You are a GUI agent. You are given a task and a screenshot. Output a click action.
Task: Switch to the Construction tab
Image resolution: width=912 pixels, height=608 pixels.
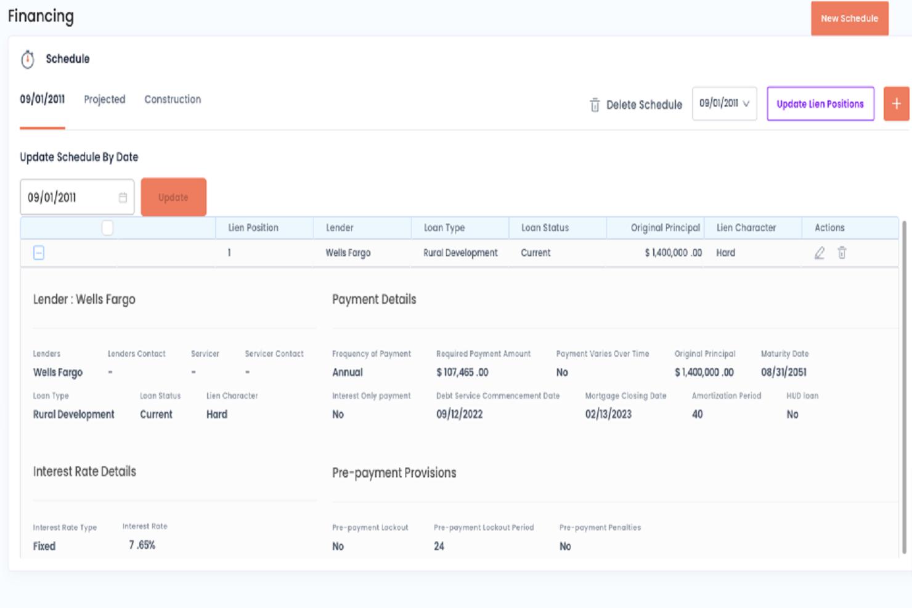[173, 100]
